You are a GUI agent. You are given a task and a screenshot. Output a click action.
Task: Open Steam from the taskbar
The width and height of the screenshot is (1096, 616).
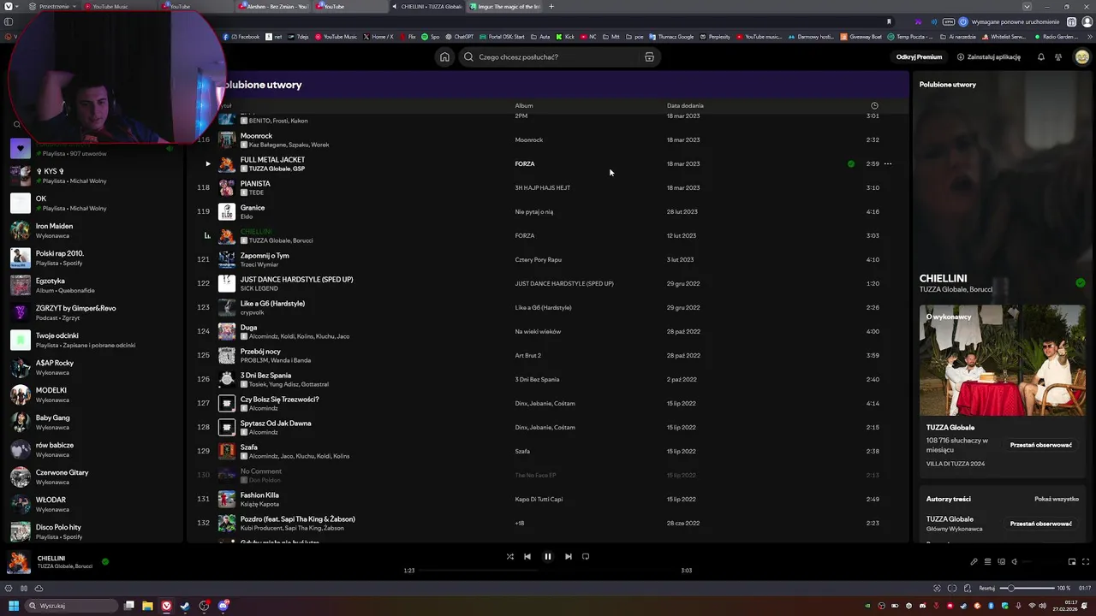tap(185, 606)
